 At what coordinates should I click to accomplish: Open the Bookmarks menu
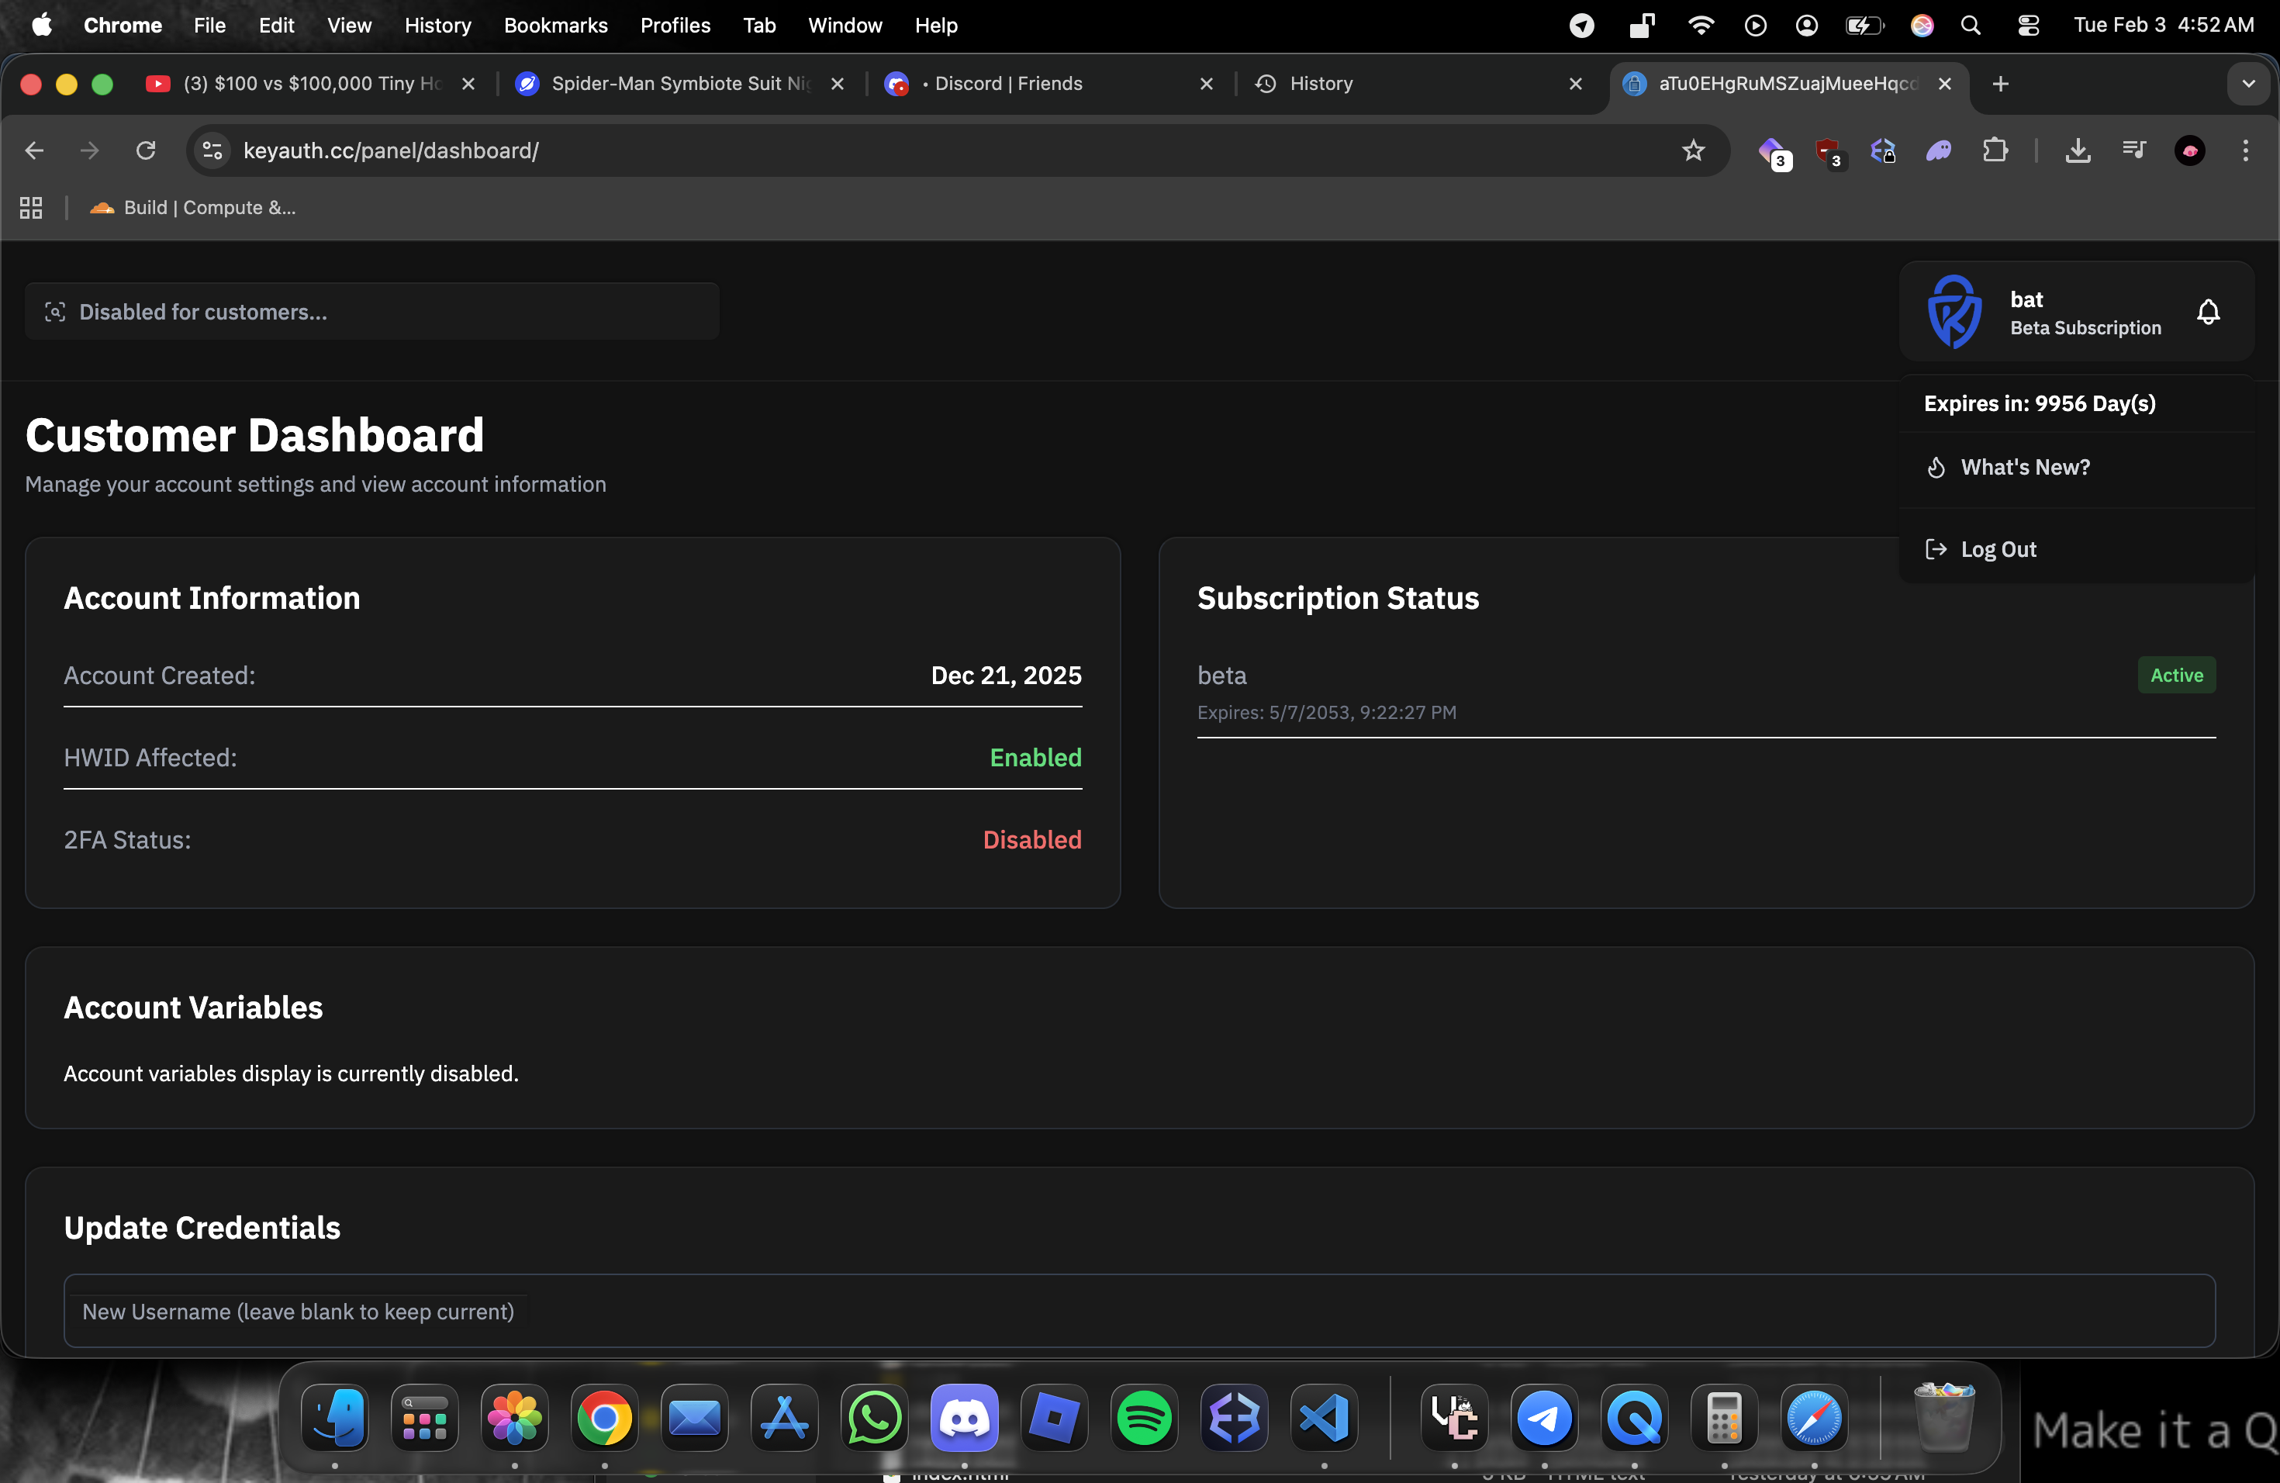pos(555,26)
